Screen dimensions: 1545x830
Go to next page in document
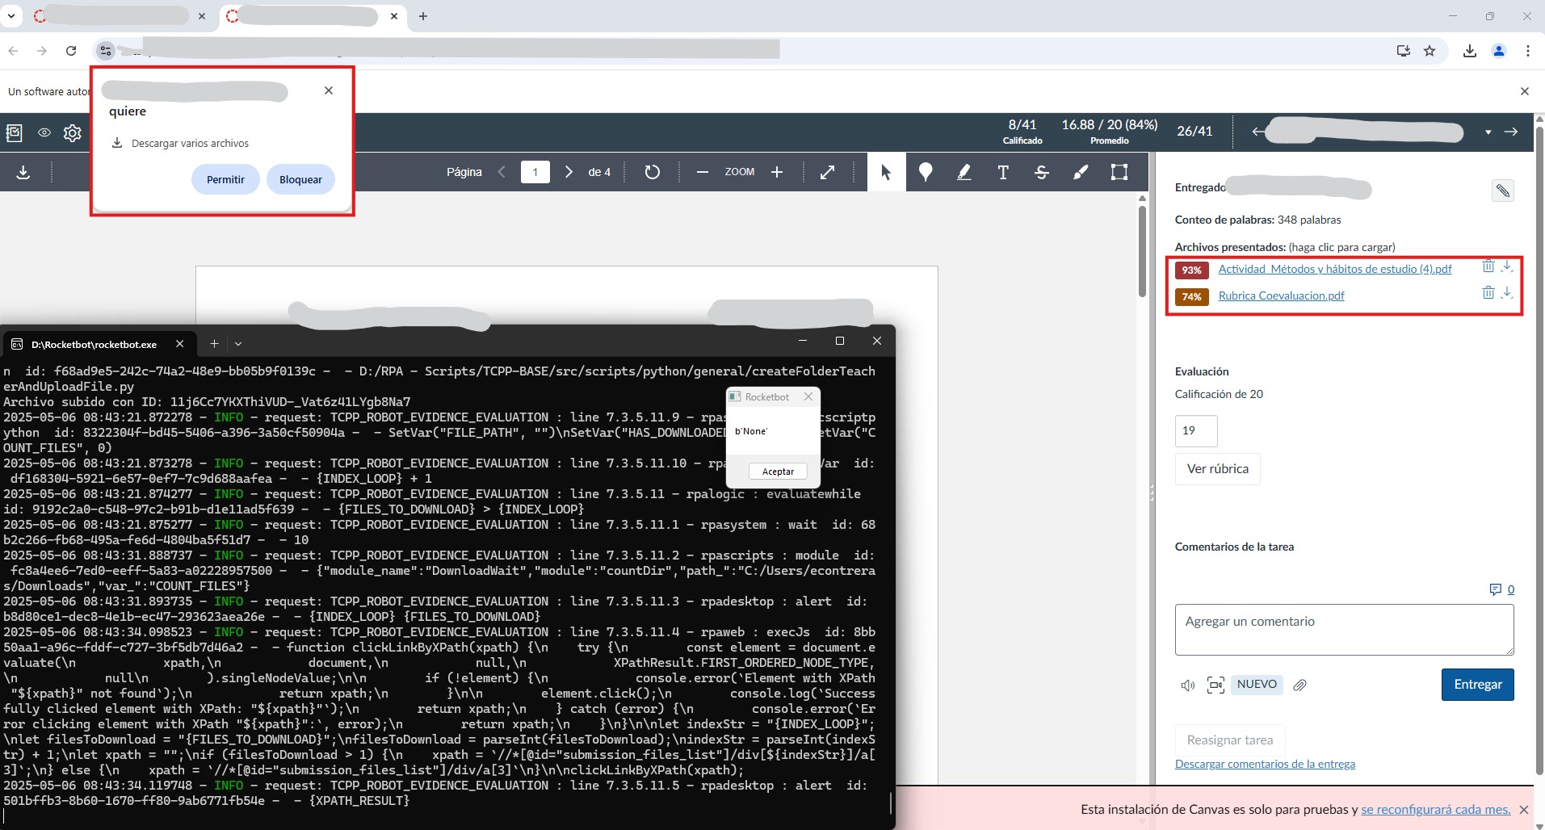click(x=569, y=172)
